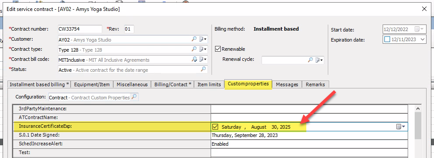434x158 pixels.
Task: Select the SchedIncreaseAlert property label
Action: coord(40,144)
